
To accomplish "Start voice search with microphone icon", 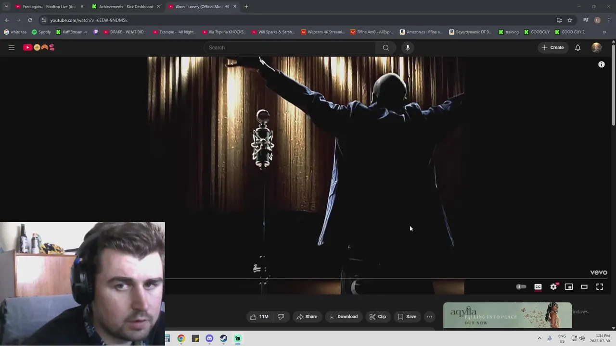I will pyautogui.click(x=408, y=48).
